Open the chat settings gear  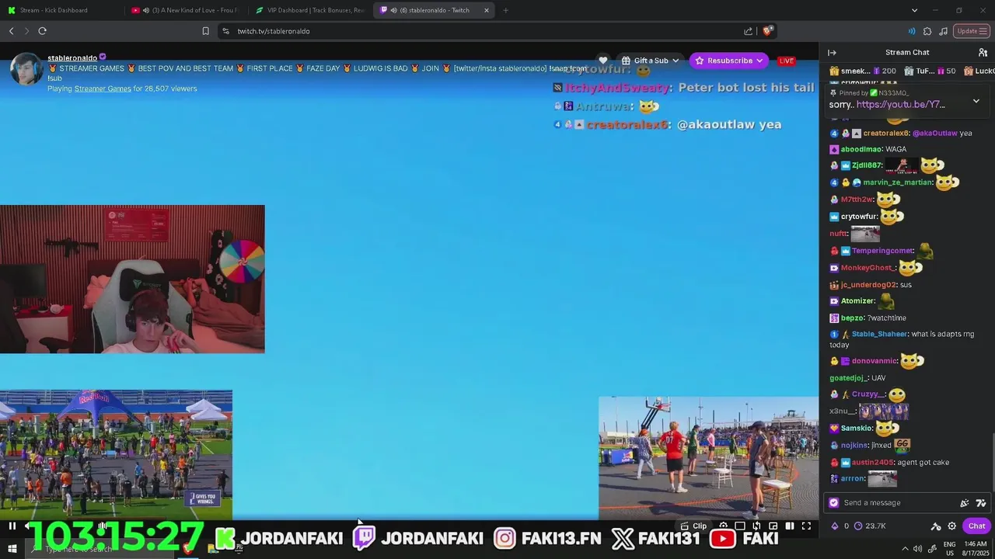[951, 526]
